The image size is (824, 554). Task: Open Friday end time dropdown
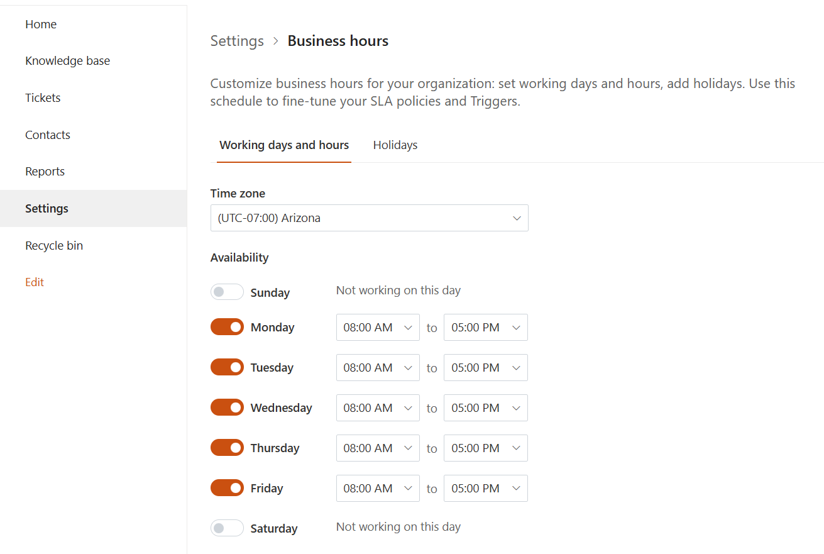click(x=485, y=489)
